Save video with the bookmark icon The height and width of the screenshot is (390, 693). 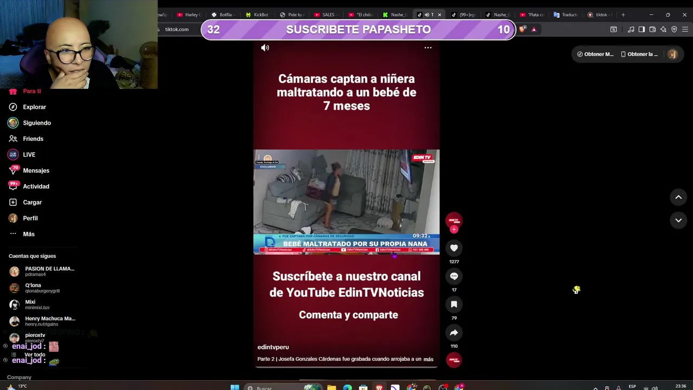pyautogui.click(x=454, y=304)
